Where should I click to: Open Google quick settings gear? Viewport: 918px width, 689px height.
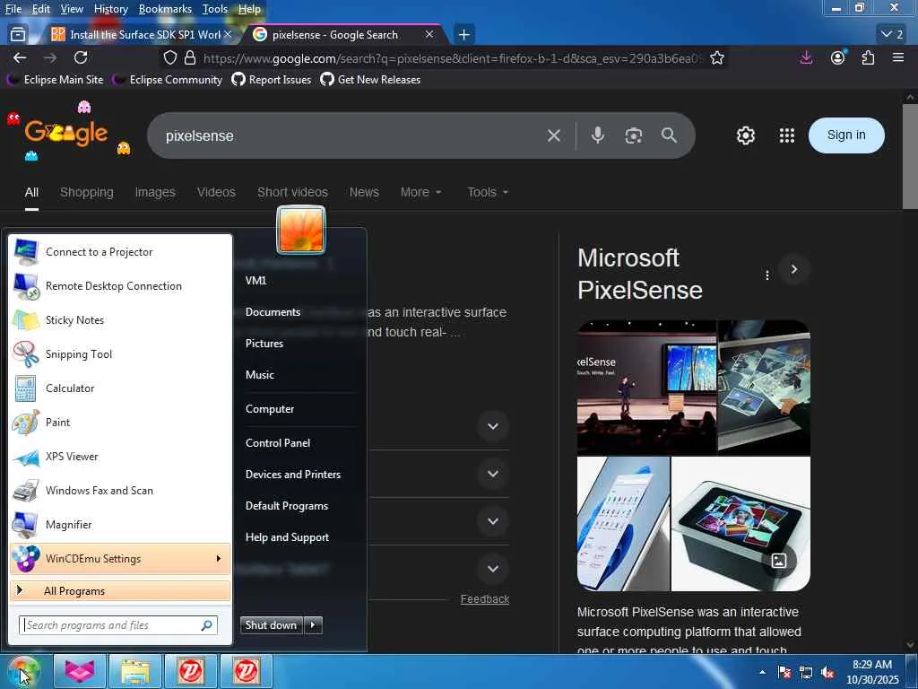point(745,135)
